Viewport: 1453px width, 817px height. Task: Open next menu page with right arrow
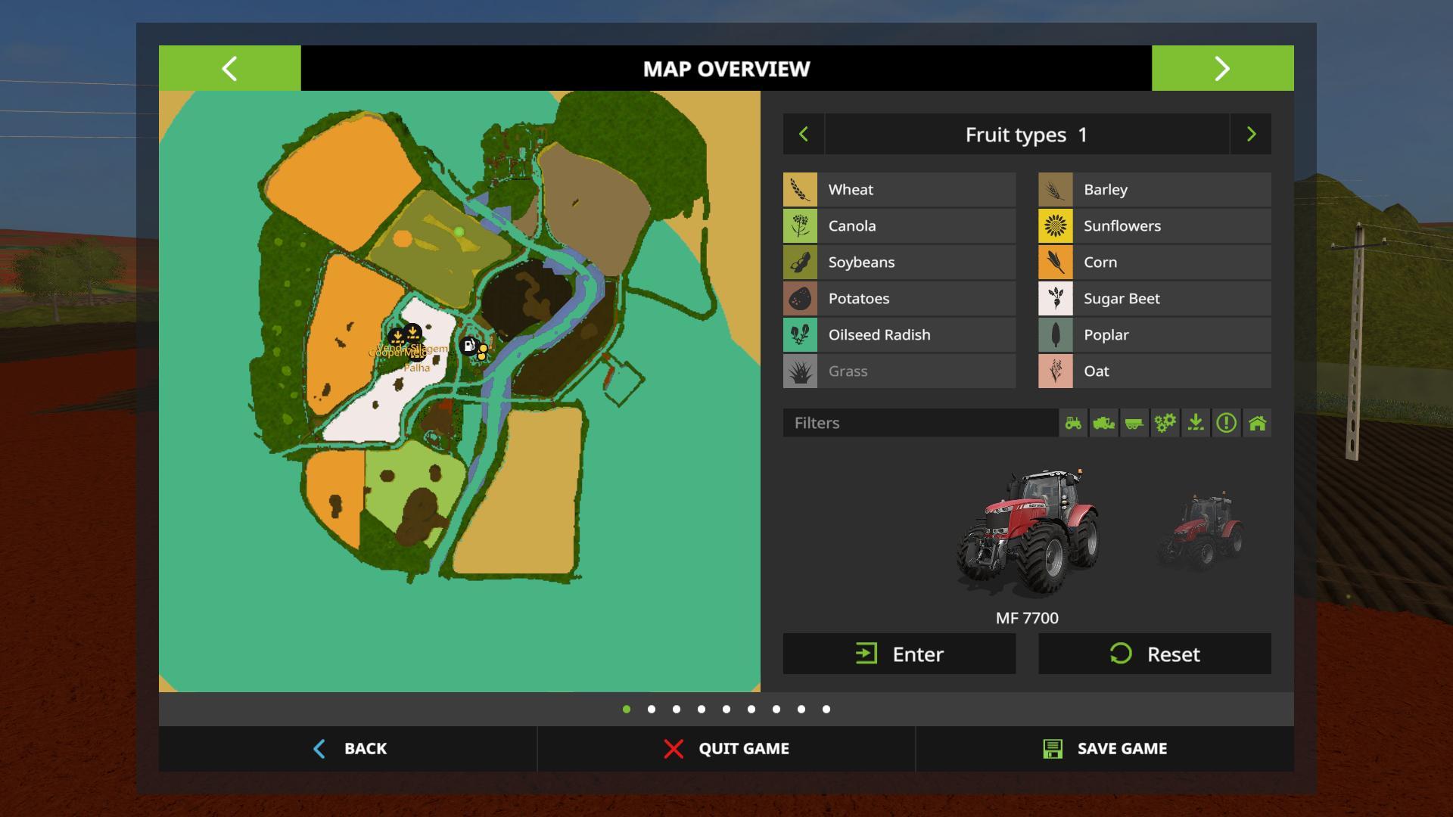coord(1222,69)
